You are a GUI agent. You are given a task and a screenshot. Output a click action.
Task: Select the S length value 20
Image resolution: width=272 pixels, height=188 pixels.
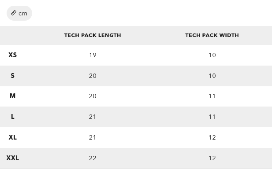tap(93, 76)
